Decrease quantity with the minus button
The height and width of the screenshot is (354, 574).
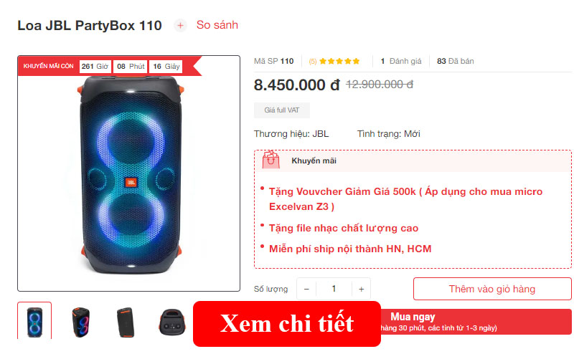(x=307, y=289)
